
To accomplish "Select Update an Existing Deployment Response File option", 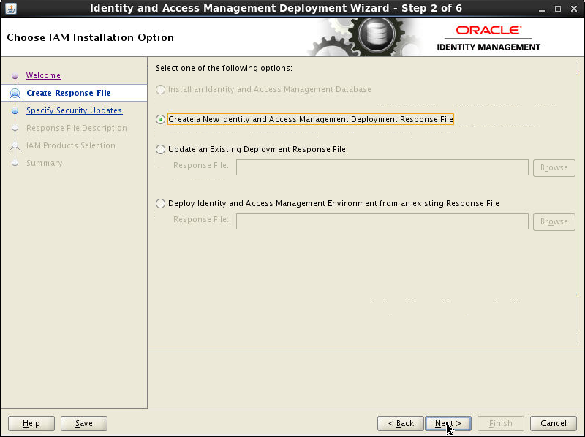I will click(160, 149).
